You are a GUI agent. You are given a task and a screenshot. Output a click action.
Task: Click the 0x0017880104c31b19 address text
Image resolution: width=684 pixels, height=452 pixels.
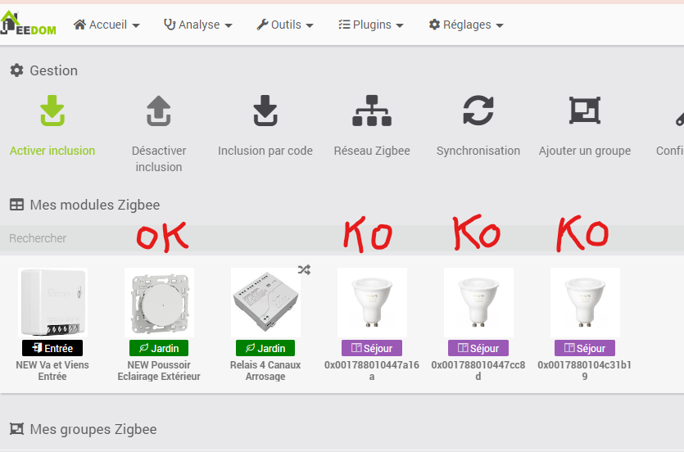[x=585, y=370]
